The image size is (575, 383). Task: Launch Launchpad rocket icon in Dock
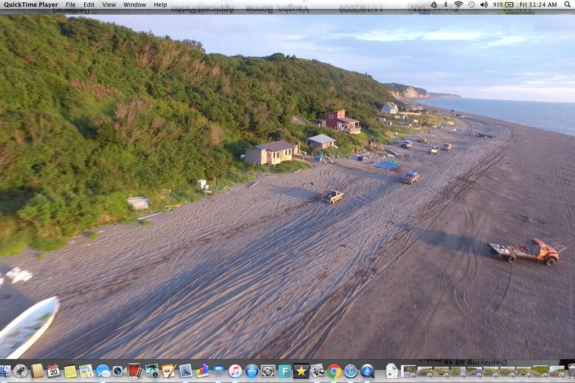point(21,371)
